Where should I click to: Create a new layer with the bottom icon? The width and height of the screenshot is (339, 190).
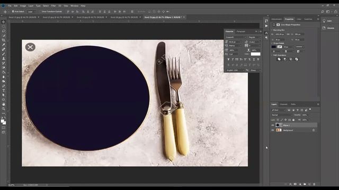309,184
